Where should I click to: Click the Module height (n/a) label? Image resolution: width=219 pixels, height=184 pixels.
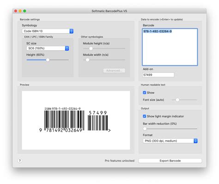(96, 43)
